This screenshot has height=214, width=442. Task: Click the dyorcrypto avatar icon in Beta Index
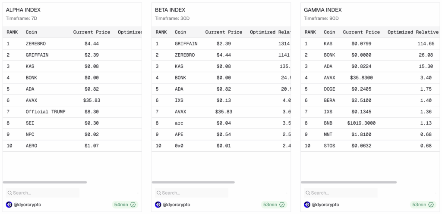(158, 205)
